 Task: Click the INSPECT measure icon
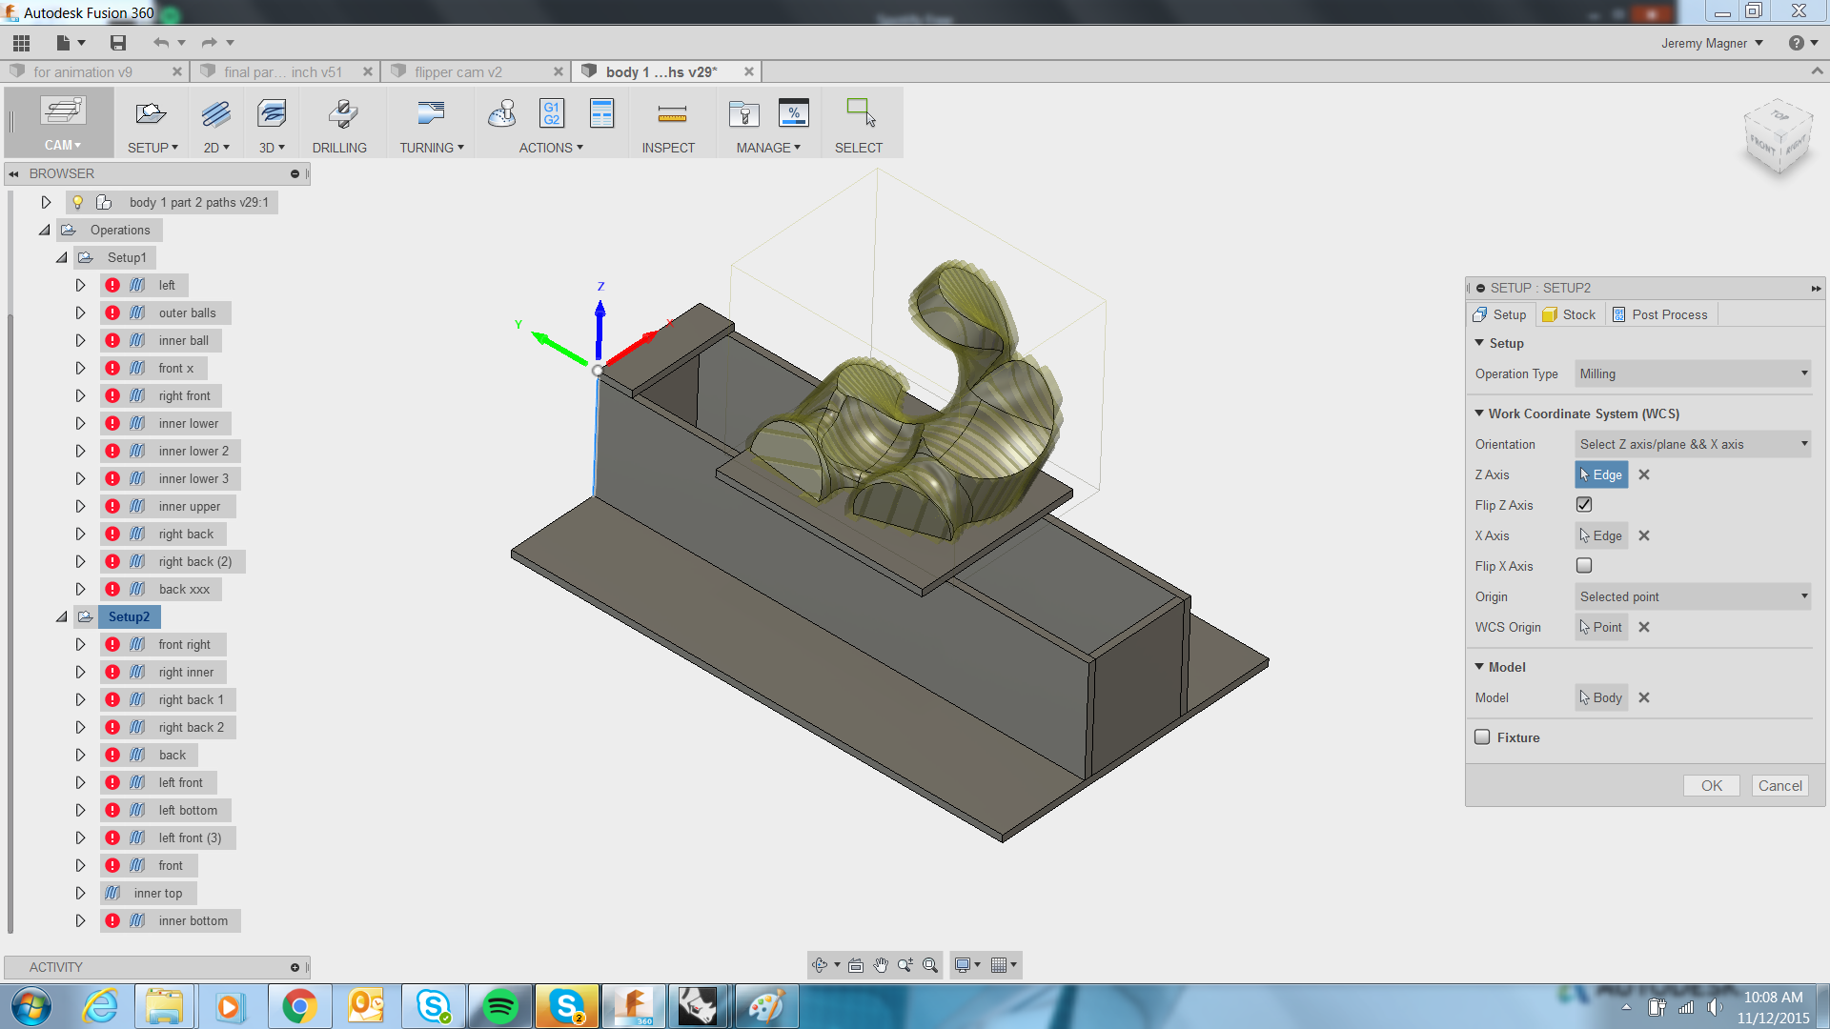click(x=672, y=115)
